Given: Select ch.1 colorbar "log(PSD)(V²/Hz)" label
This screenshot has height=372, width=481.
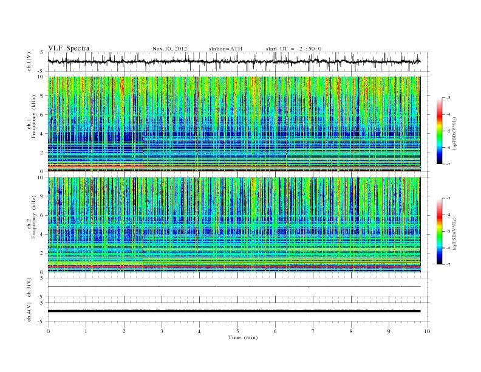Looking at the screenshot, I should point(454,133).
